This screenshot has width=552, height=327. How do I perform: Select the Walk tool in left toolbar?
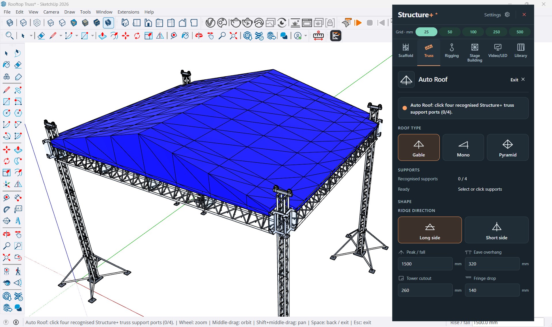[18, 271]
